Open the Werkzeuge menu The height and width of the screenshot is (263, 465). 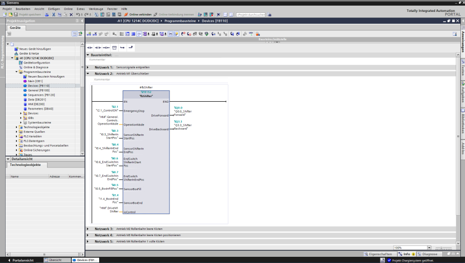(x=96, y=9)
